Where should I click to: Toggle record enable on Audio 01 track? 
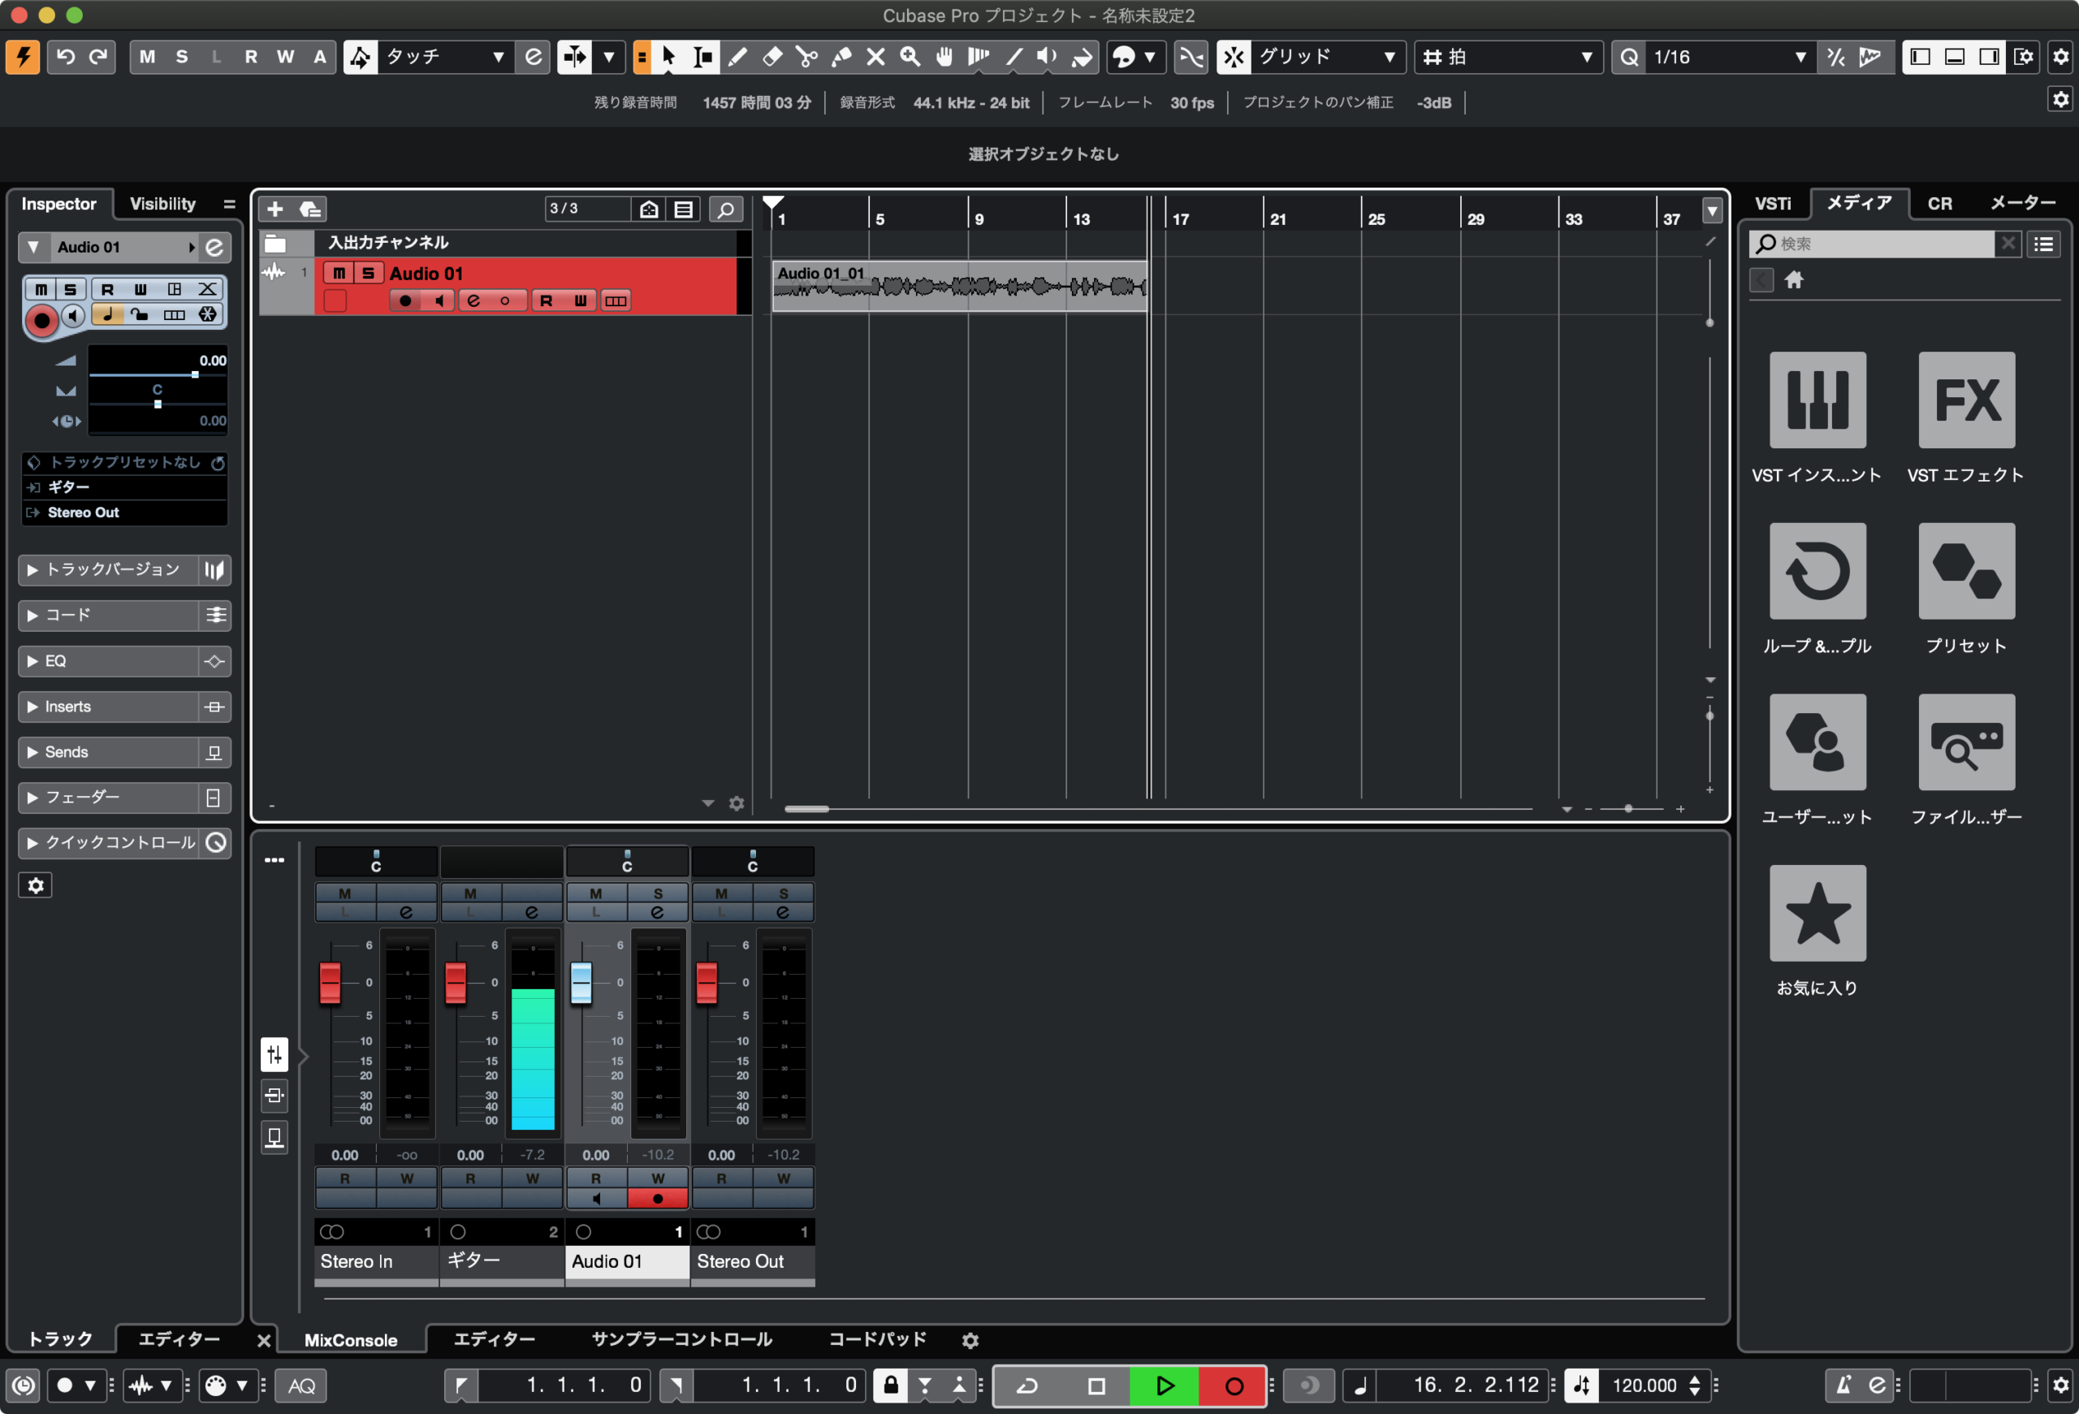click(x=405, y=301)
